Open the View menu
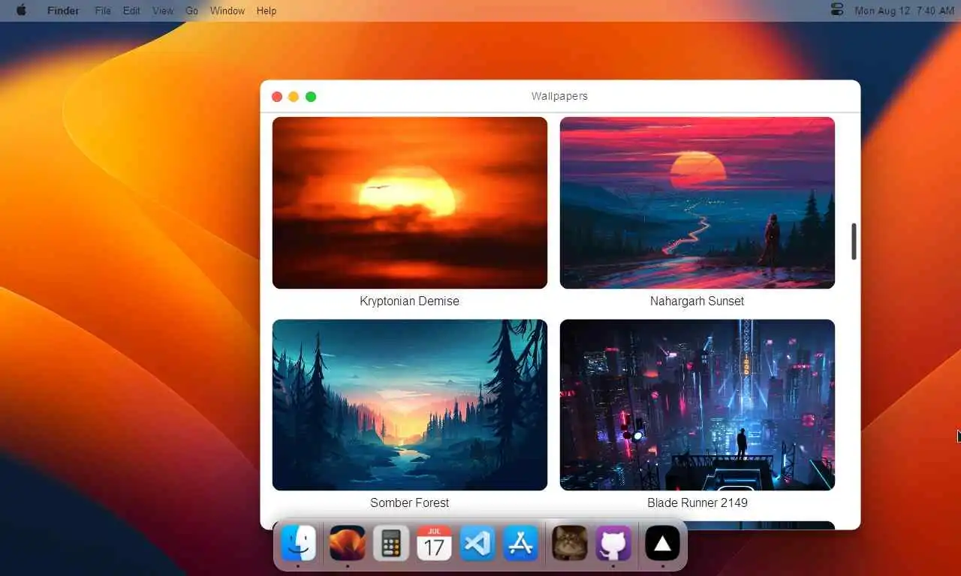This screenshot has height=576, width=961. point(162,10)
